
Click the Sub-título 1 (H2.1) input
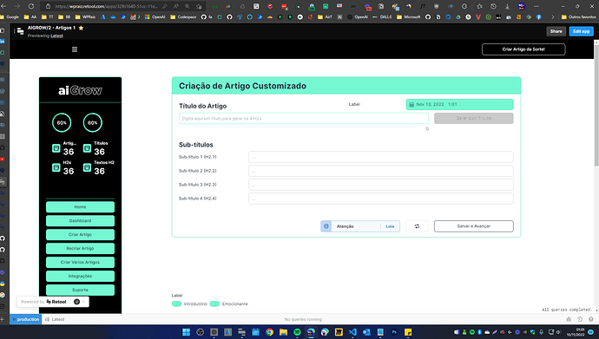pos(381,157)
